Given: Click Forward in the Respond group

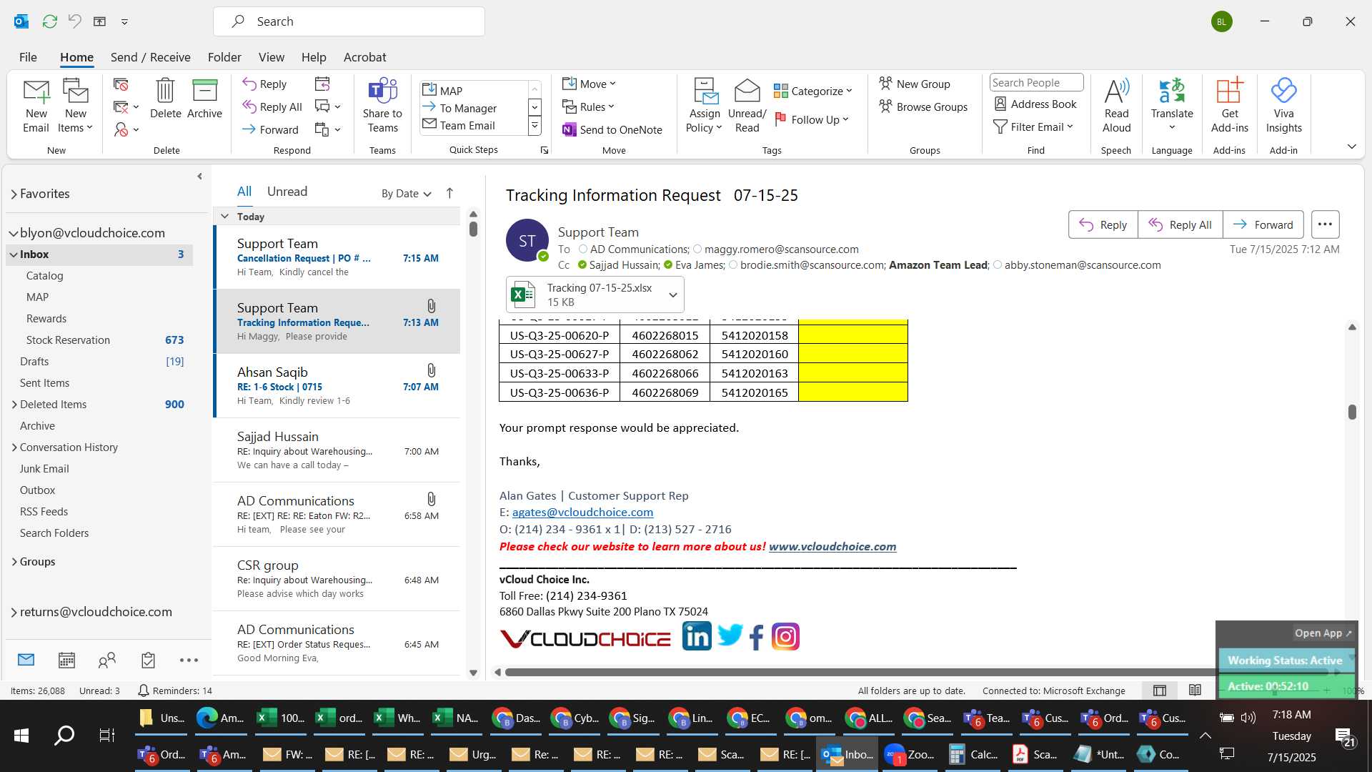Looking at the screenshot, I should 270,129.
